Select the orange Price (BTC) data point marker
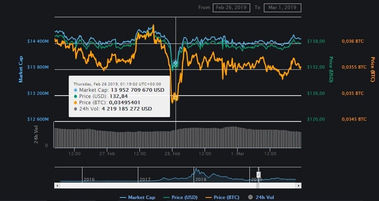This screenshot has height=201, width=379. click(x=176, y=98)
